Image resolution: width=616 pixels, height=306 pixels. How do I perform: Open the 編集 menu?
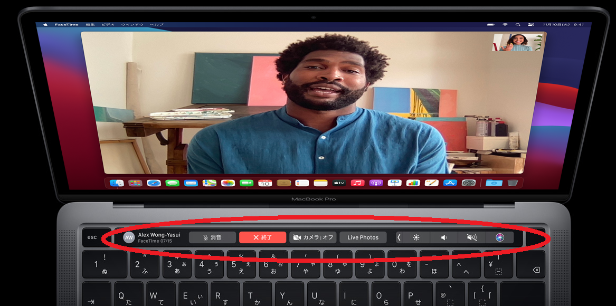[x=90, y=24]
